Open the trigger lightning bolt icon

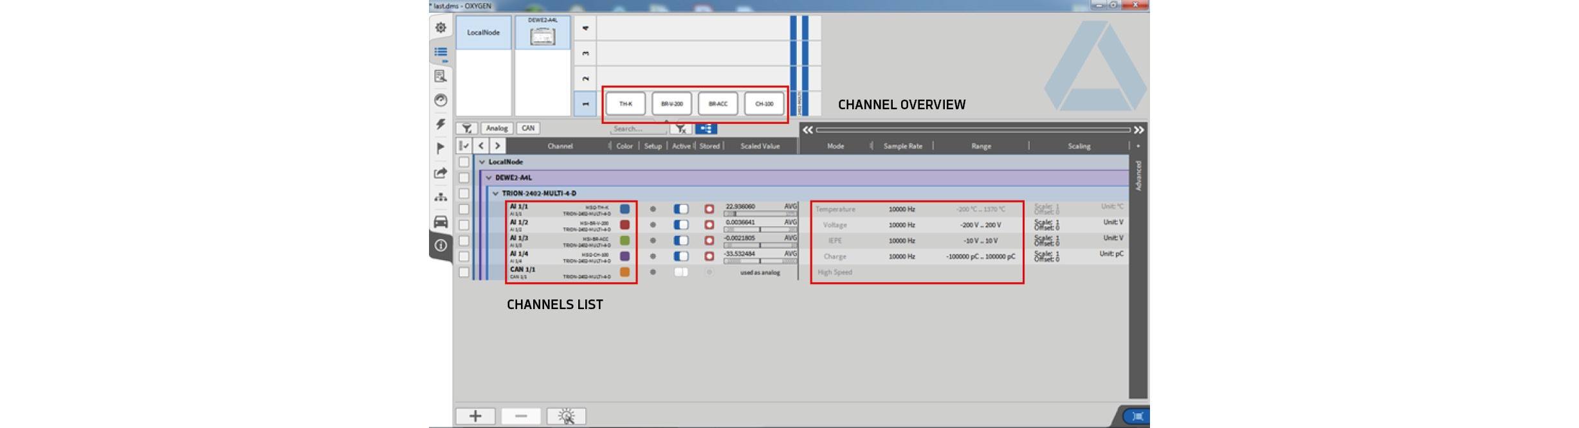tap(441, 124)
